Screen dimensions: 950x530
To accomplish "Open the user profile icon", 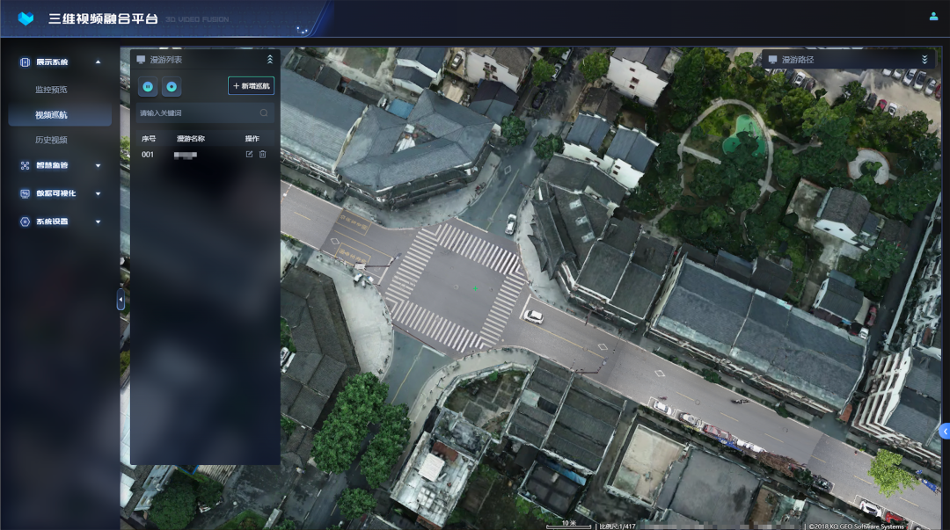I will 933,16.
